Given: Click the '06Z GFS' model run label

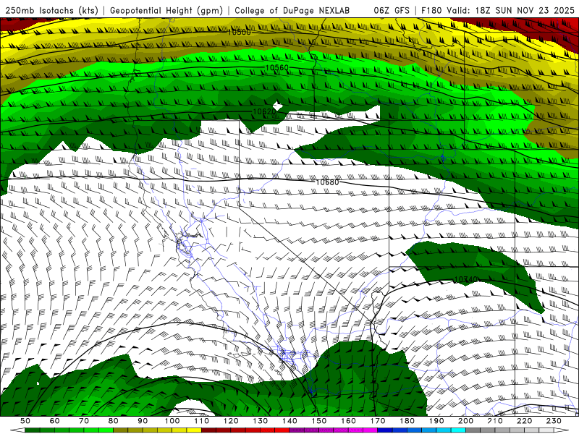Looking at the screenshot, I should [392, 11].
